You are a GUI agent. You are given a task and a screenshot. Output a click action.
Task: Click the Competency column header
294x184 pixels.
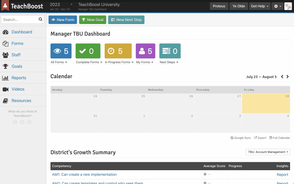(x=62, y=166)
